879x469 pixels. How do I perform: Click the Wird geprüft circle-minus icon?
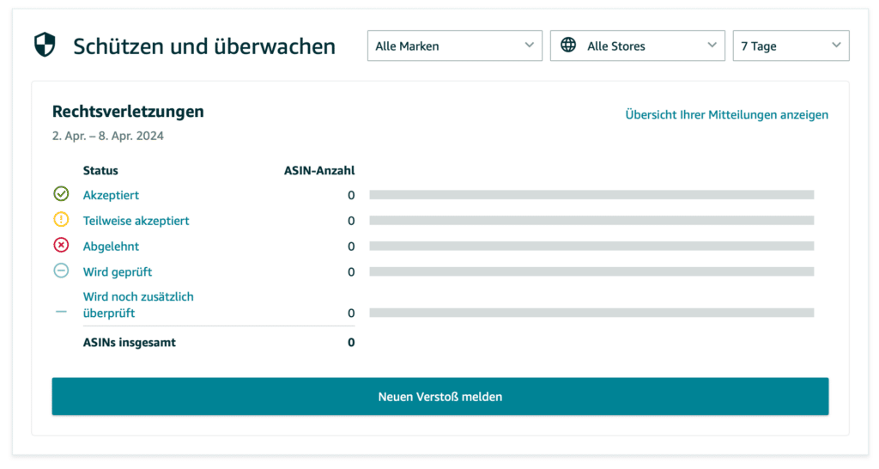click(x=61, y=271)
